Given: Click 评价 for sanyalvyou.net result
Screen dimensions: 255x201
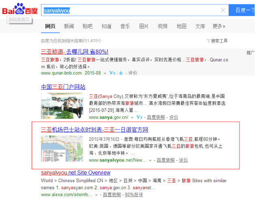Looking at the screenshot, I should pyautogui.click(x=184, y=160).
